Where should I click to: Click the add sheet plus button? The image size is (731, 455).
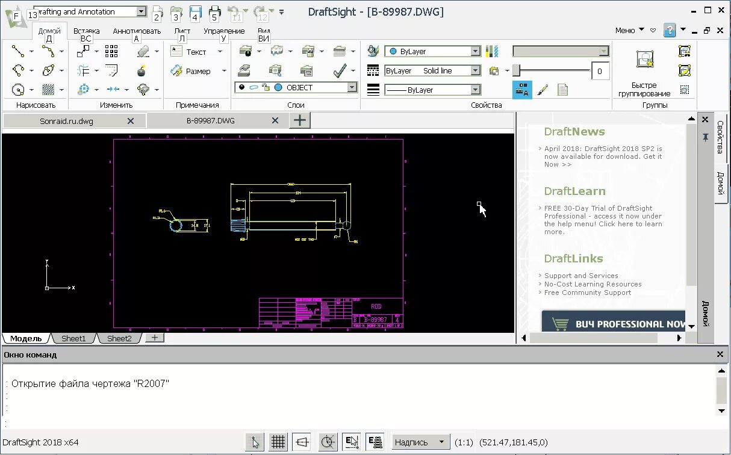[155, 338]
